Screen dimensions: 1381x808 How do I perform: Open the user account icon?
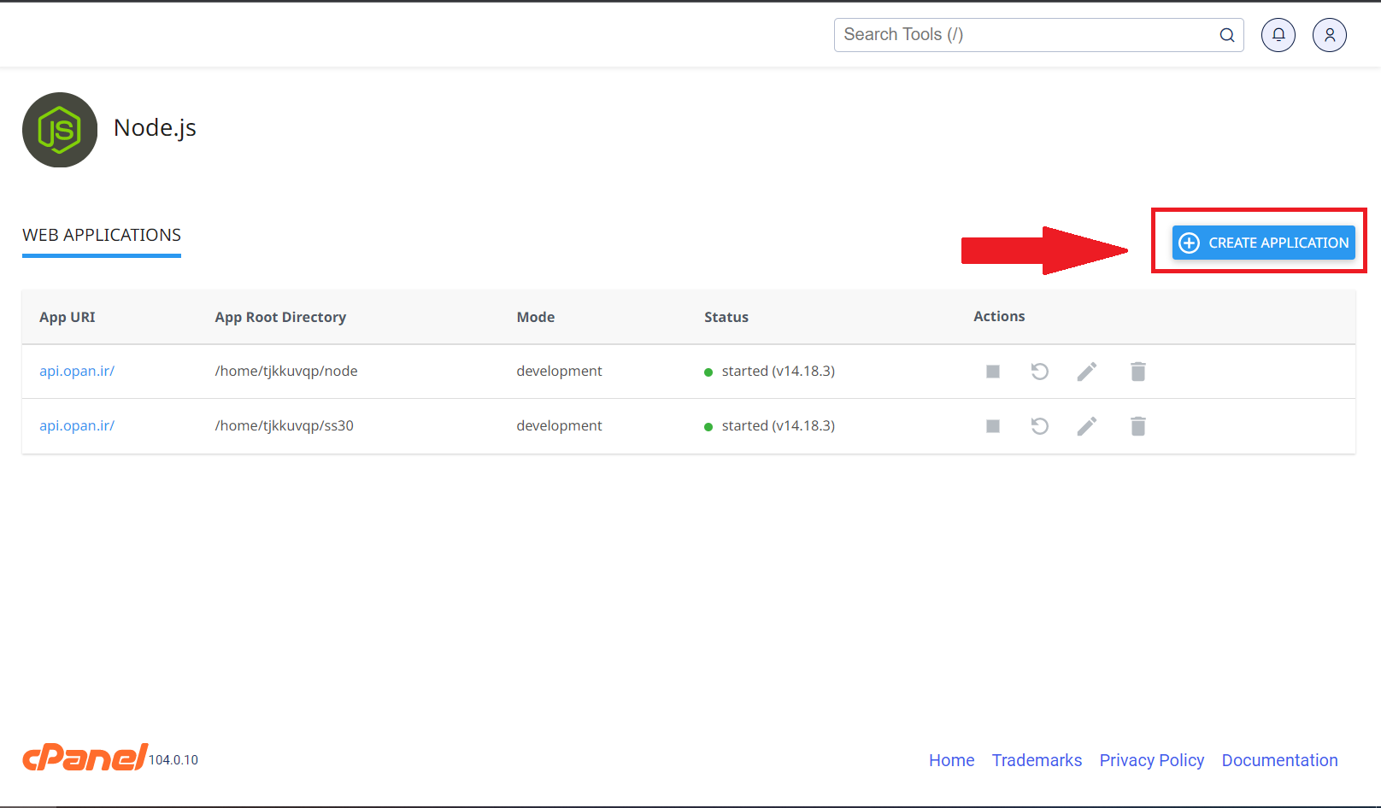point(1329,34)
